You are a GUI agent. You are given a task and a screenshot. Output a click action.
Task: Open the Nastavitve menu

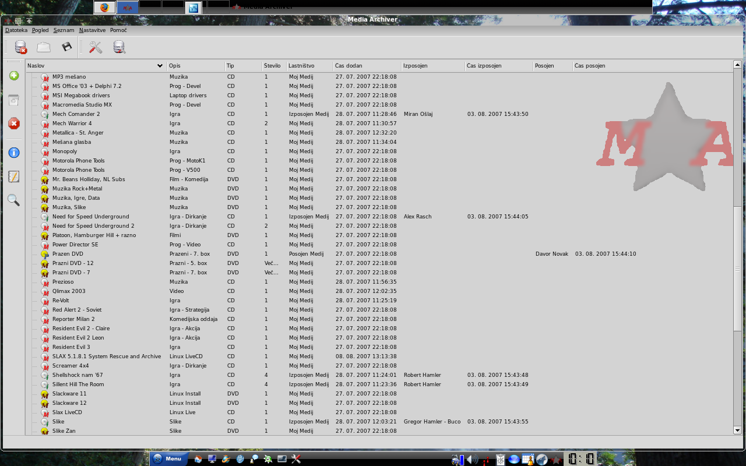[93, 30]
